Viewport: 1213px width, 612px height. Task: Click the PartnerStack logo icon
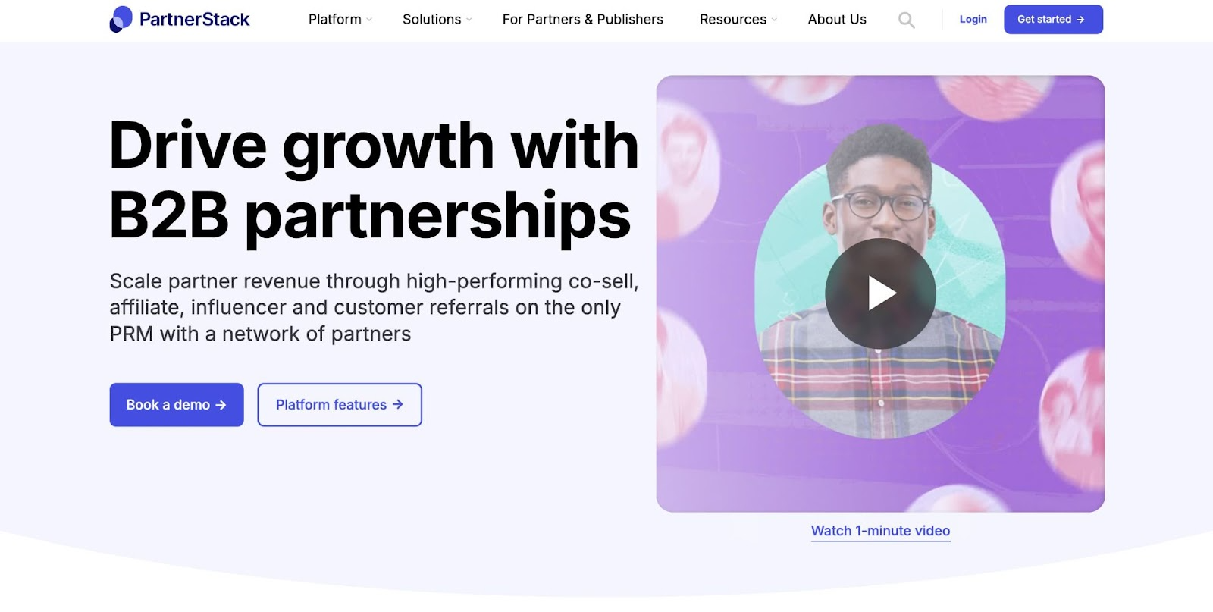pyautogui.click(x=121, y=19)
